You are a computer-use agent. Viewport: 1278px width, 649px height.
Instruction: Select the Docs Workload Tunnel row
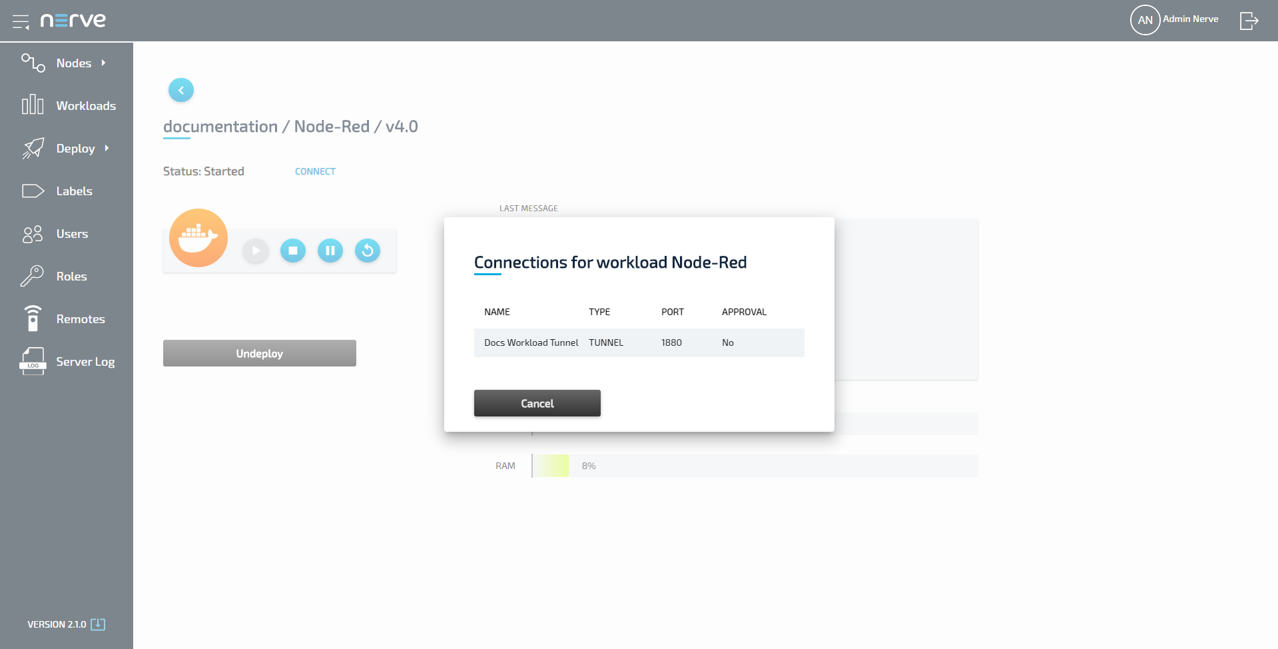[638, 342]
